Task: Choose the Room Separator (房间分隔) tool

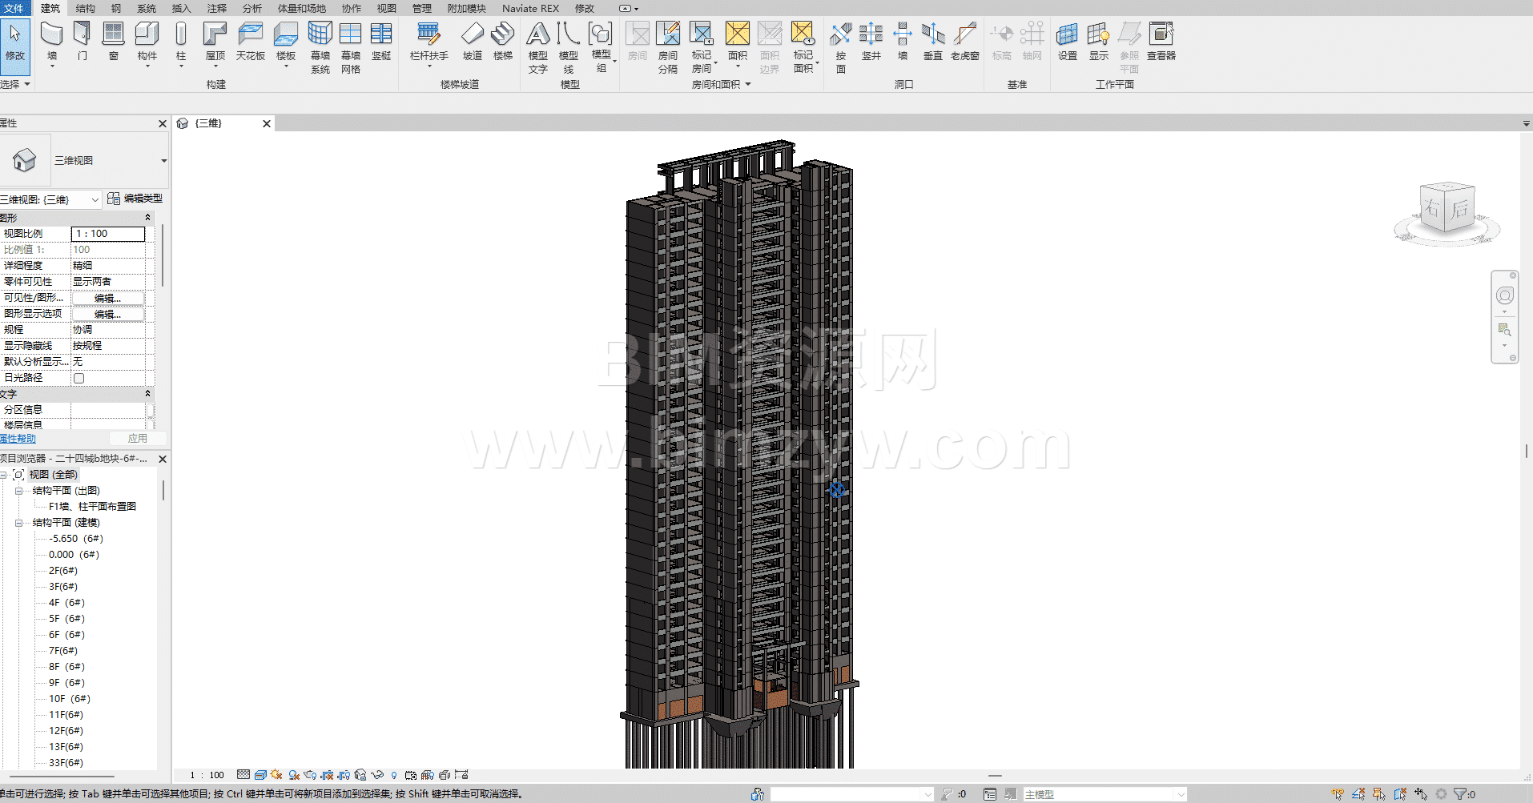Action: (668, 48)
